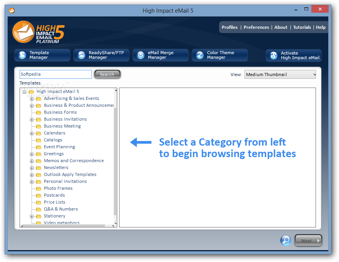
Task: Click the eMail Merge Manager envelope icon
Action: pos(141,55)
